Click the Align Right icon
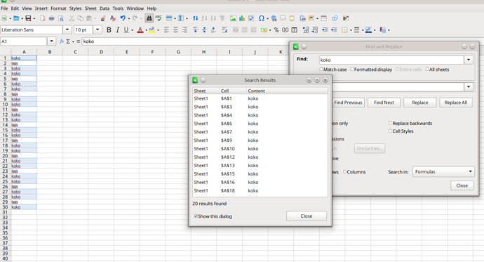Image resolution: width=484 pixels, height=262 pixels. pyautogui.click(x=184, y=30)
